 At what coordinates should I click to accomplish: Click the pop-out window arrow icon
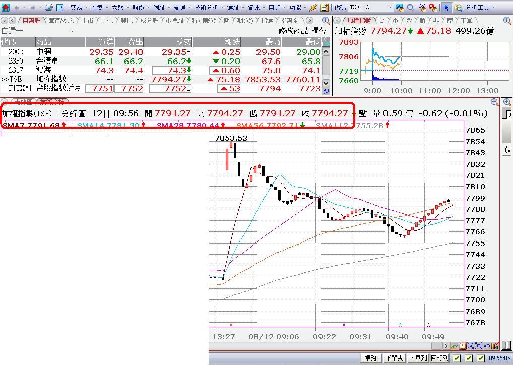click(60, 7)
